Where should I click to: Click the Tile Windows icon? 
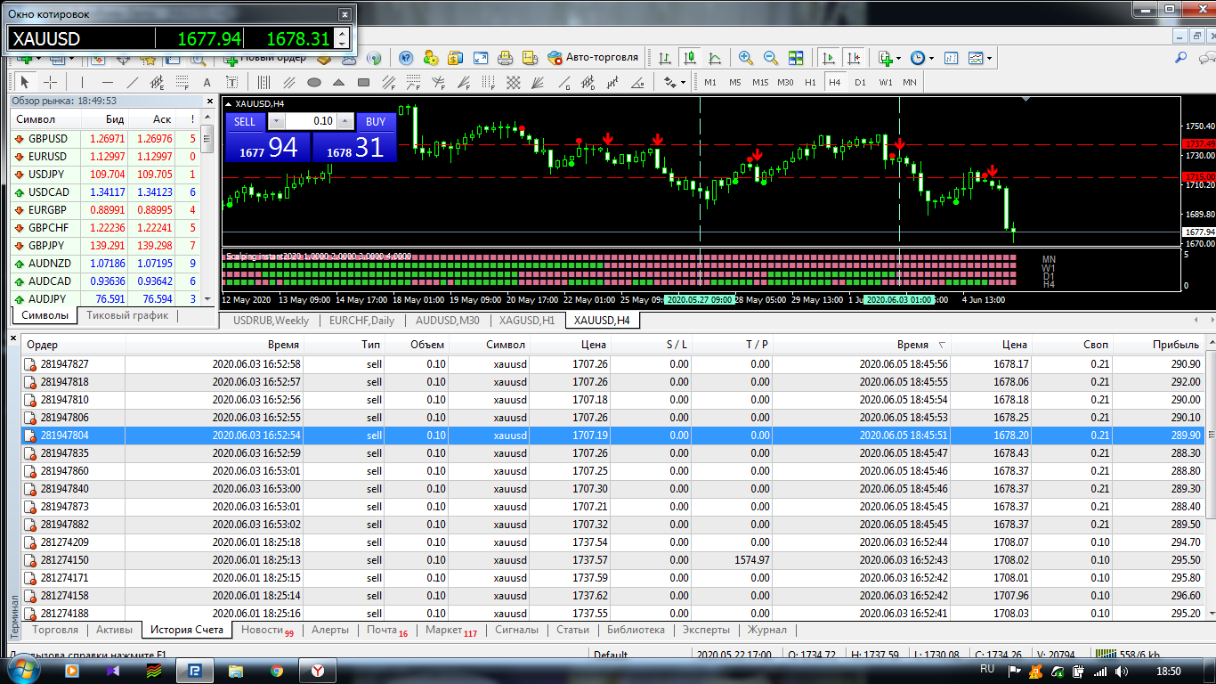[x=796, y=58]
